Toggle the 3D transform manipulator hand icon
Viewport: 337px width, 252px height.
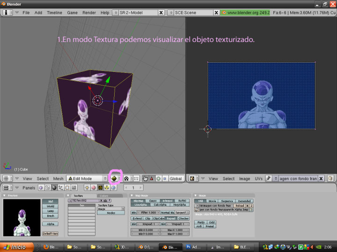[x=145, y=178]
